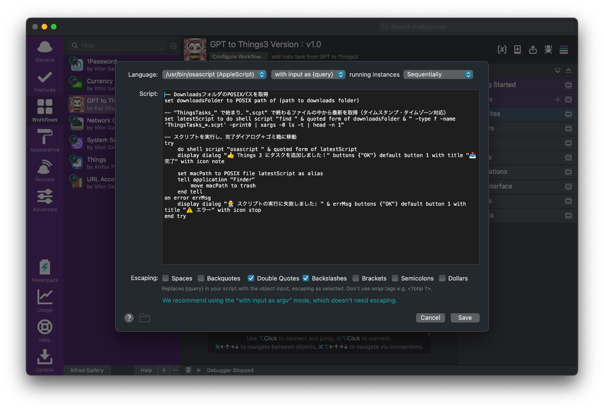Click the add-object plus icon in the toolbar
Viewport: 604px width, 410px height.
(518, 50)
